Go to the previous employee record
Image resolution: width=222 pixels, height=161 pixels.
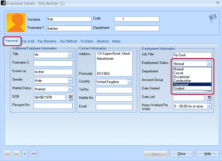[x=16, y=154]
